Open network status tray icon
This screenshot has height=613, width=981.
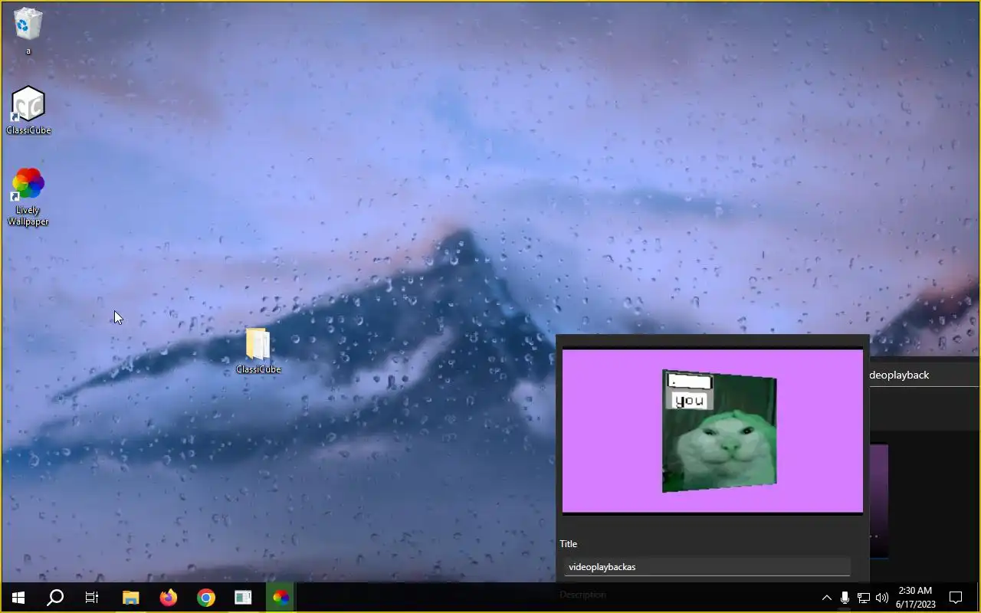pyautogui.click(x=863, y=598)
